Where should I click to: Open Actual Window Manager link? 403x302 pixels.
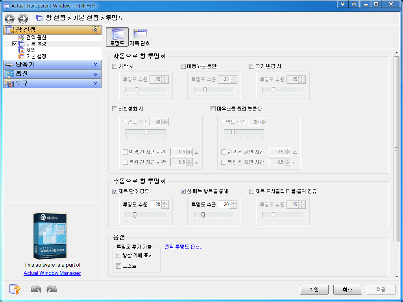point(52,273)
